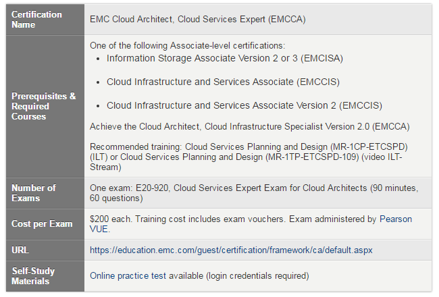The width and height of the screenshot is (439, 297).
Task: Click the EMC Cloud Architect certification title
Action: (x=198, y=20)
